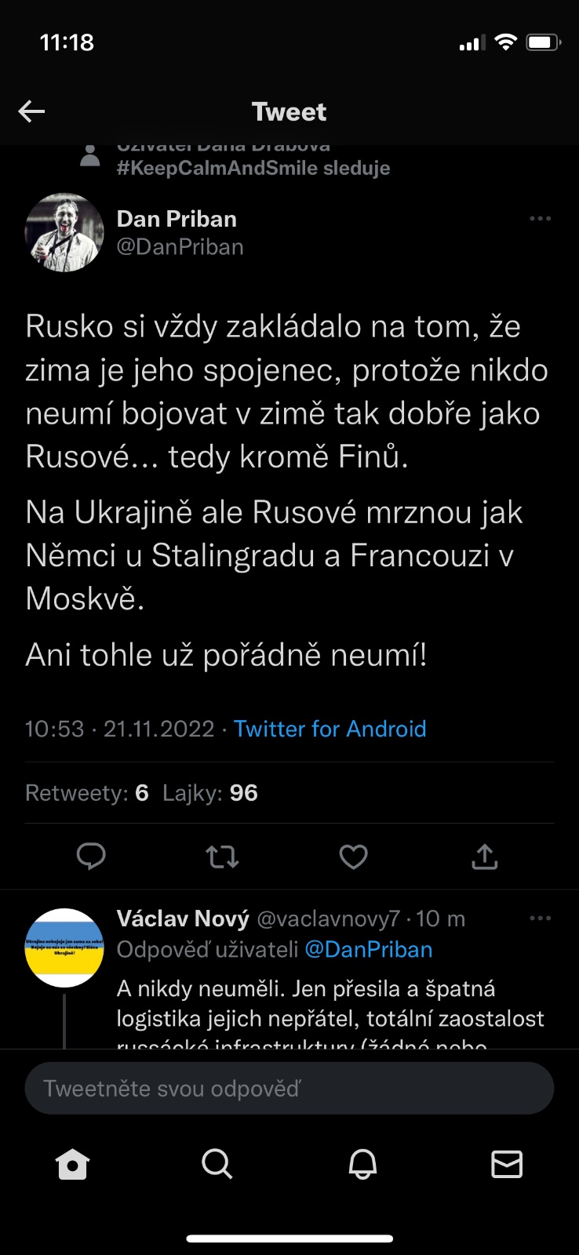Open more options for Dan Priban's tweet
Screen dimensions: 579x1255
pyautogui.click(x=540, y=219)
